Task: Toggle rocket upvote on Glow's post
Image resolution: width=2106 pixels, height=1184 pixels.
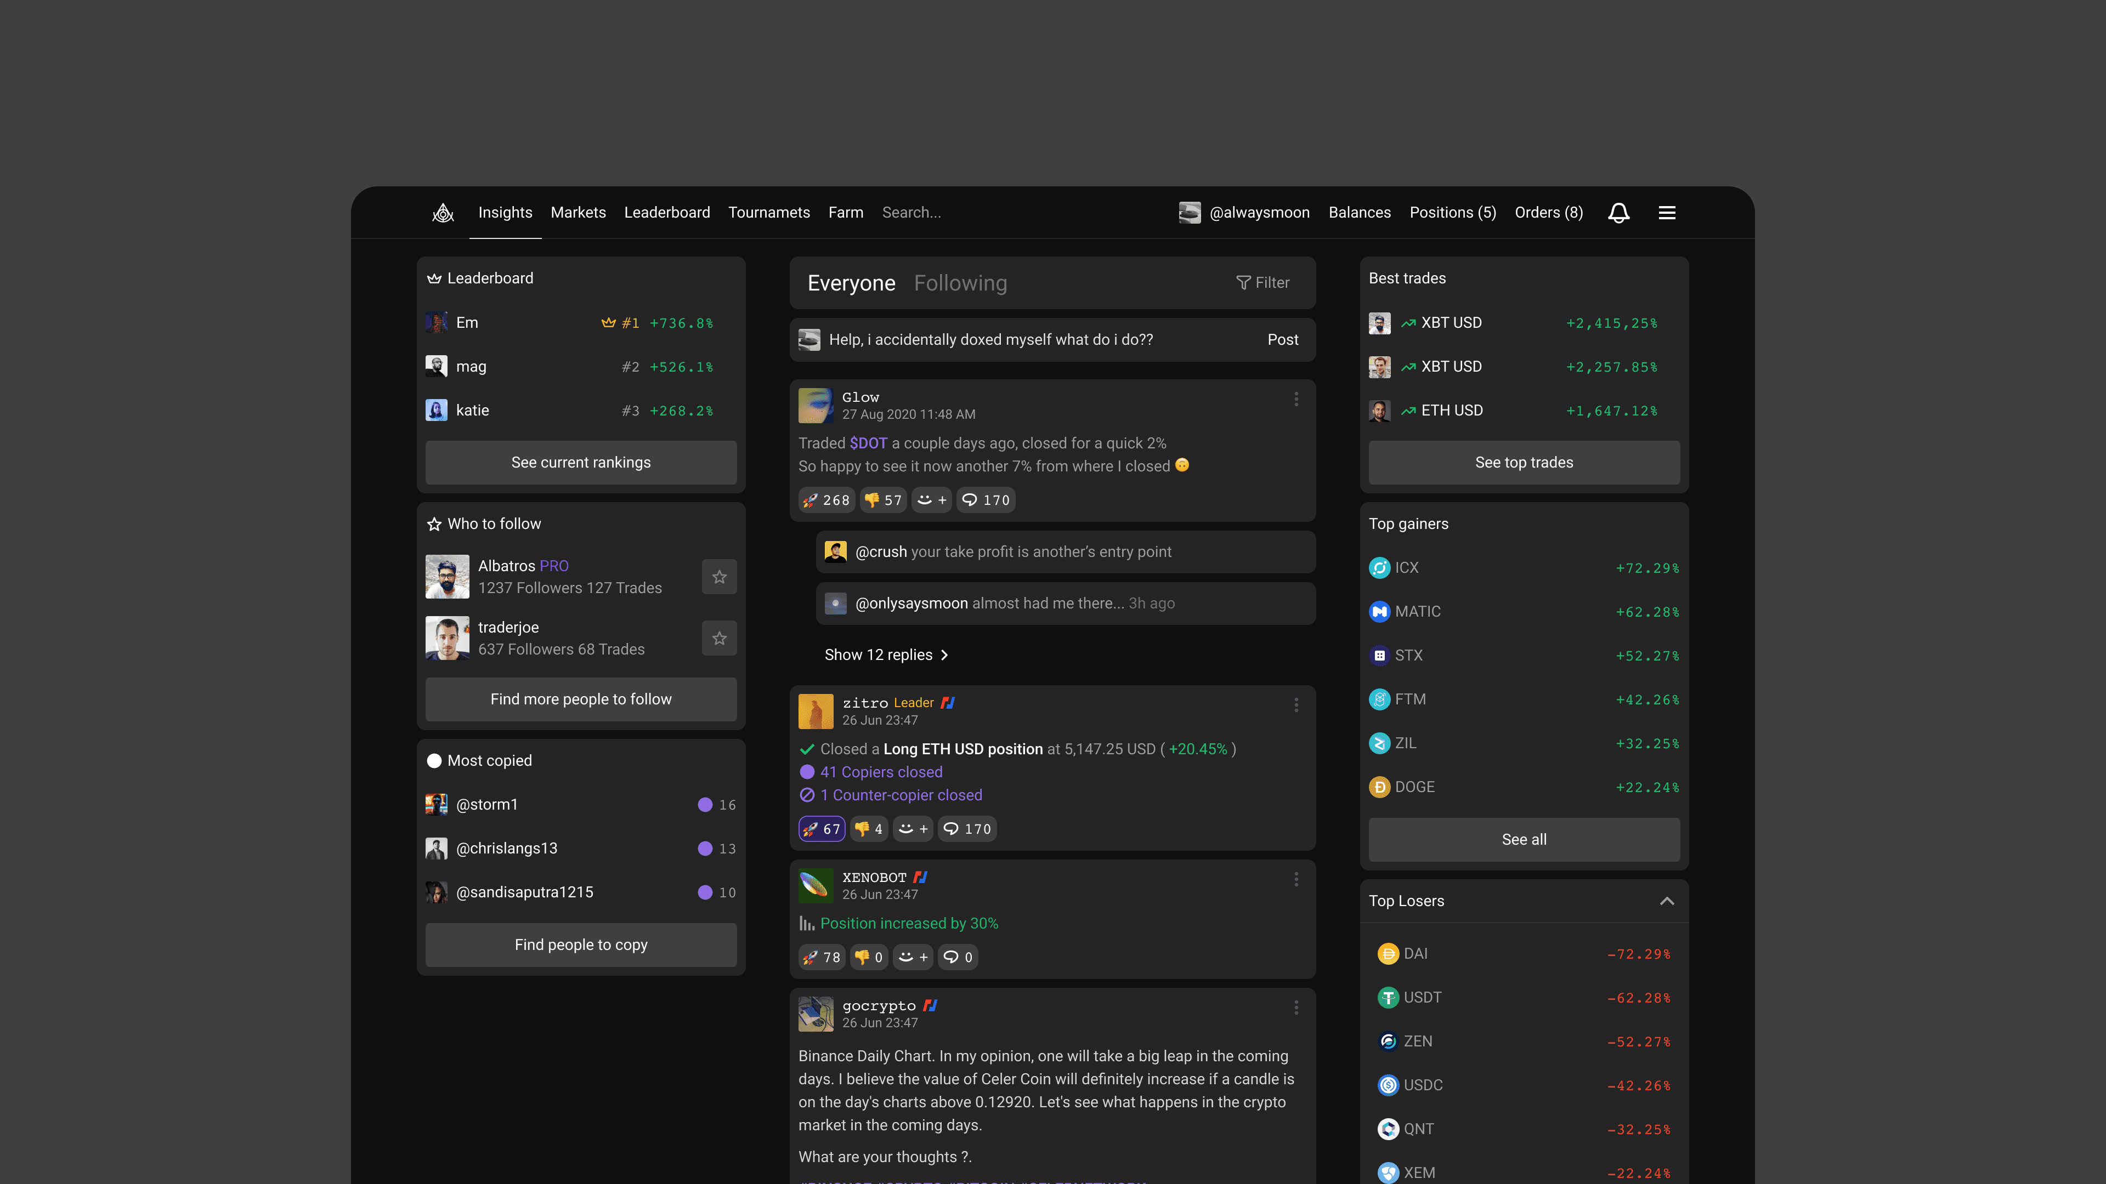Action: (826, 500)
